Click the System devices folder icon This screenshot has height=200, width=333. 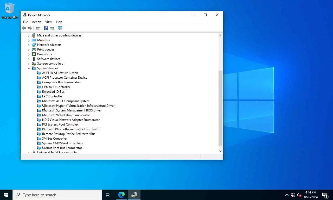pyautogui.click(x=34, y=68)
